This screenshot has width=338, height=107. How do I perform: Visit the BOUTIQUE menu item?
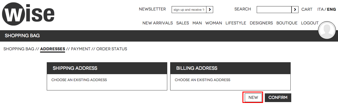tap(287, 23)
